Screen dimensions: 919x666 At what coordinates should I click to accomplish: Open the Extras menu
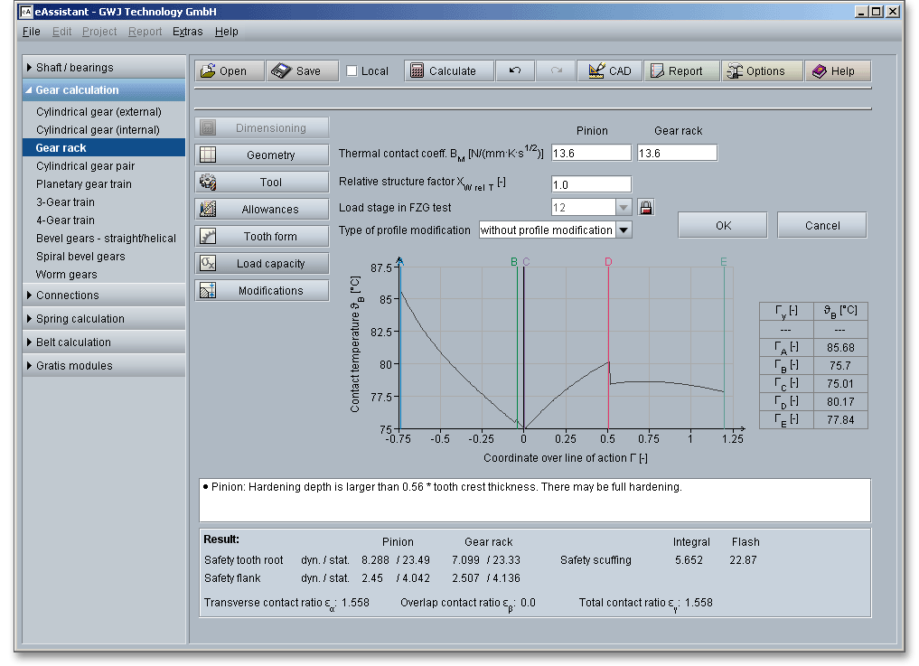(x=187, y=32)
